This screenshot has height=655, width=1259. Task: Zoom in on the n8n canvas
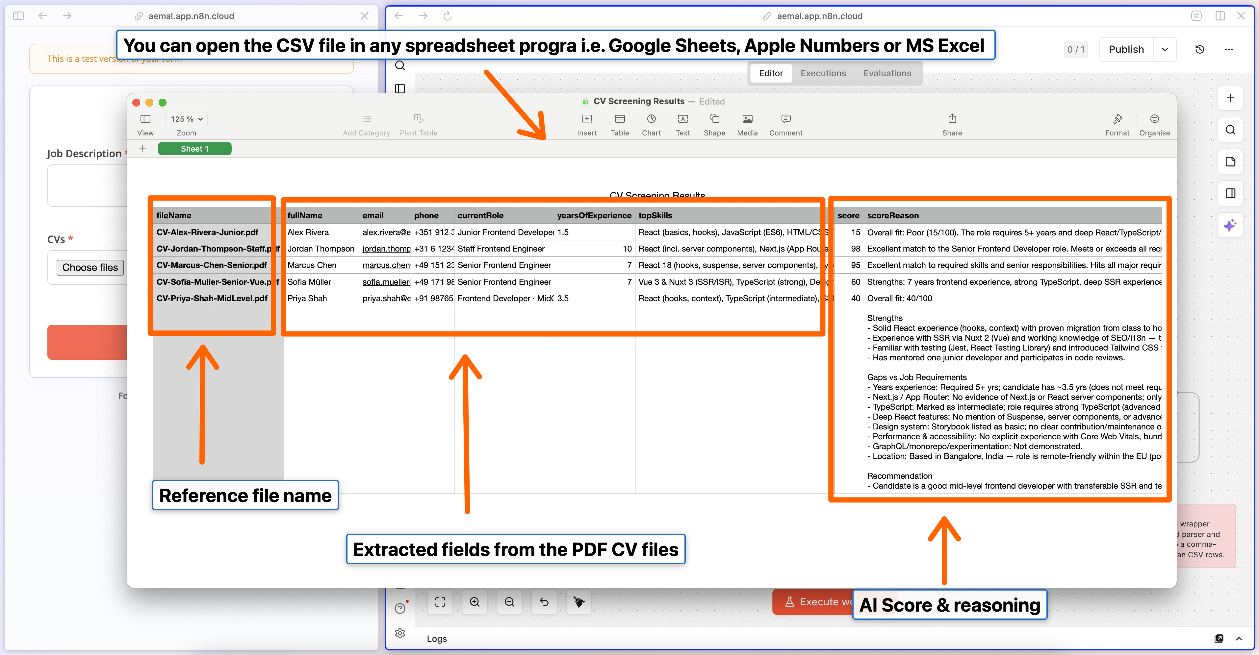(x=475, y=602)
